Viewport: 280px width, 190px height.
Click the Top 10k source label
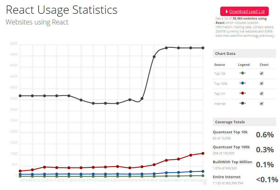tap(220, 74)
